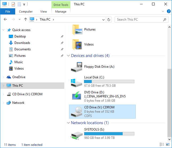Select Network in navigation pane

pyautogui.click(x=18, y=103)
